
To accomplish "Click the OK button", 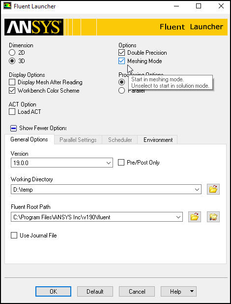I will click(53, 291).
